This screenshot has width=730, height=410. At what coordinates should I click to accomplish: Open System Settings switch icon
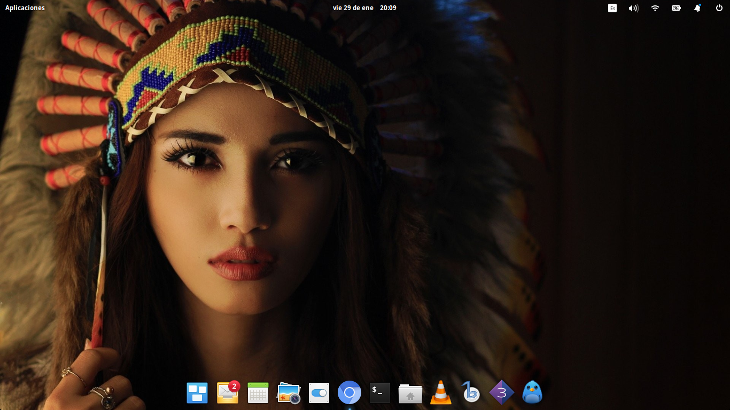coord(319,393)
